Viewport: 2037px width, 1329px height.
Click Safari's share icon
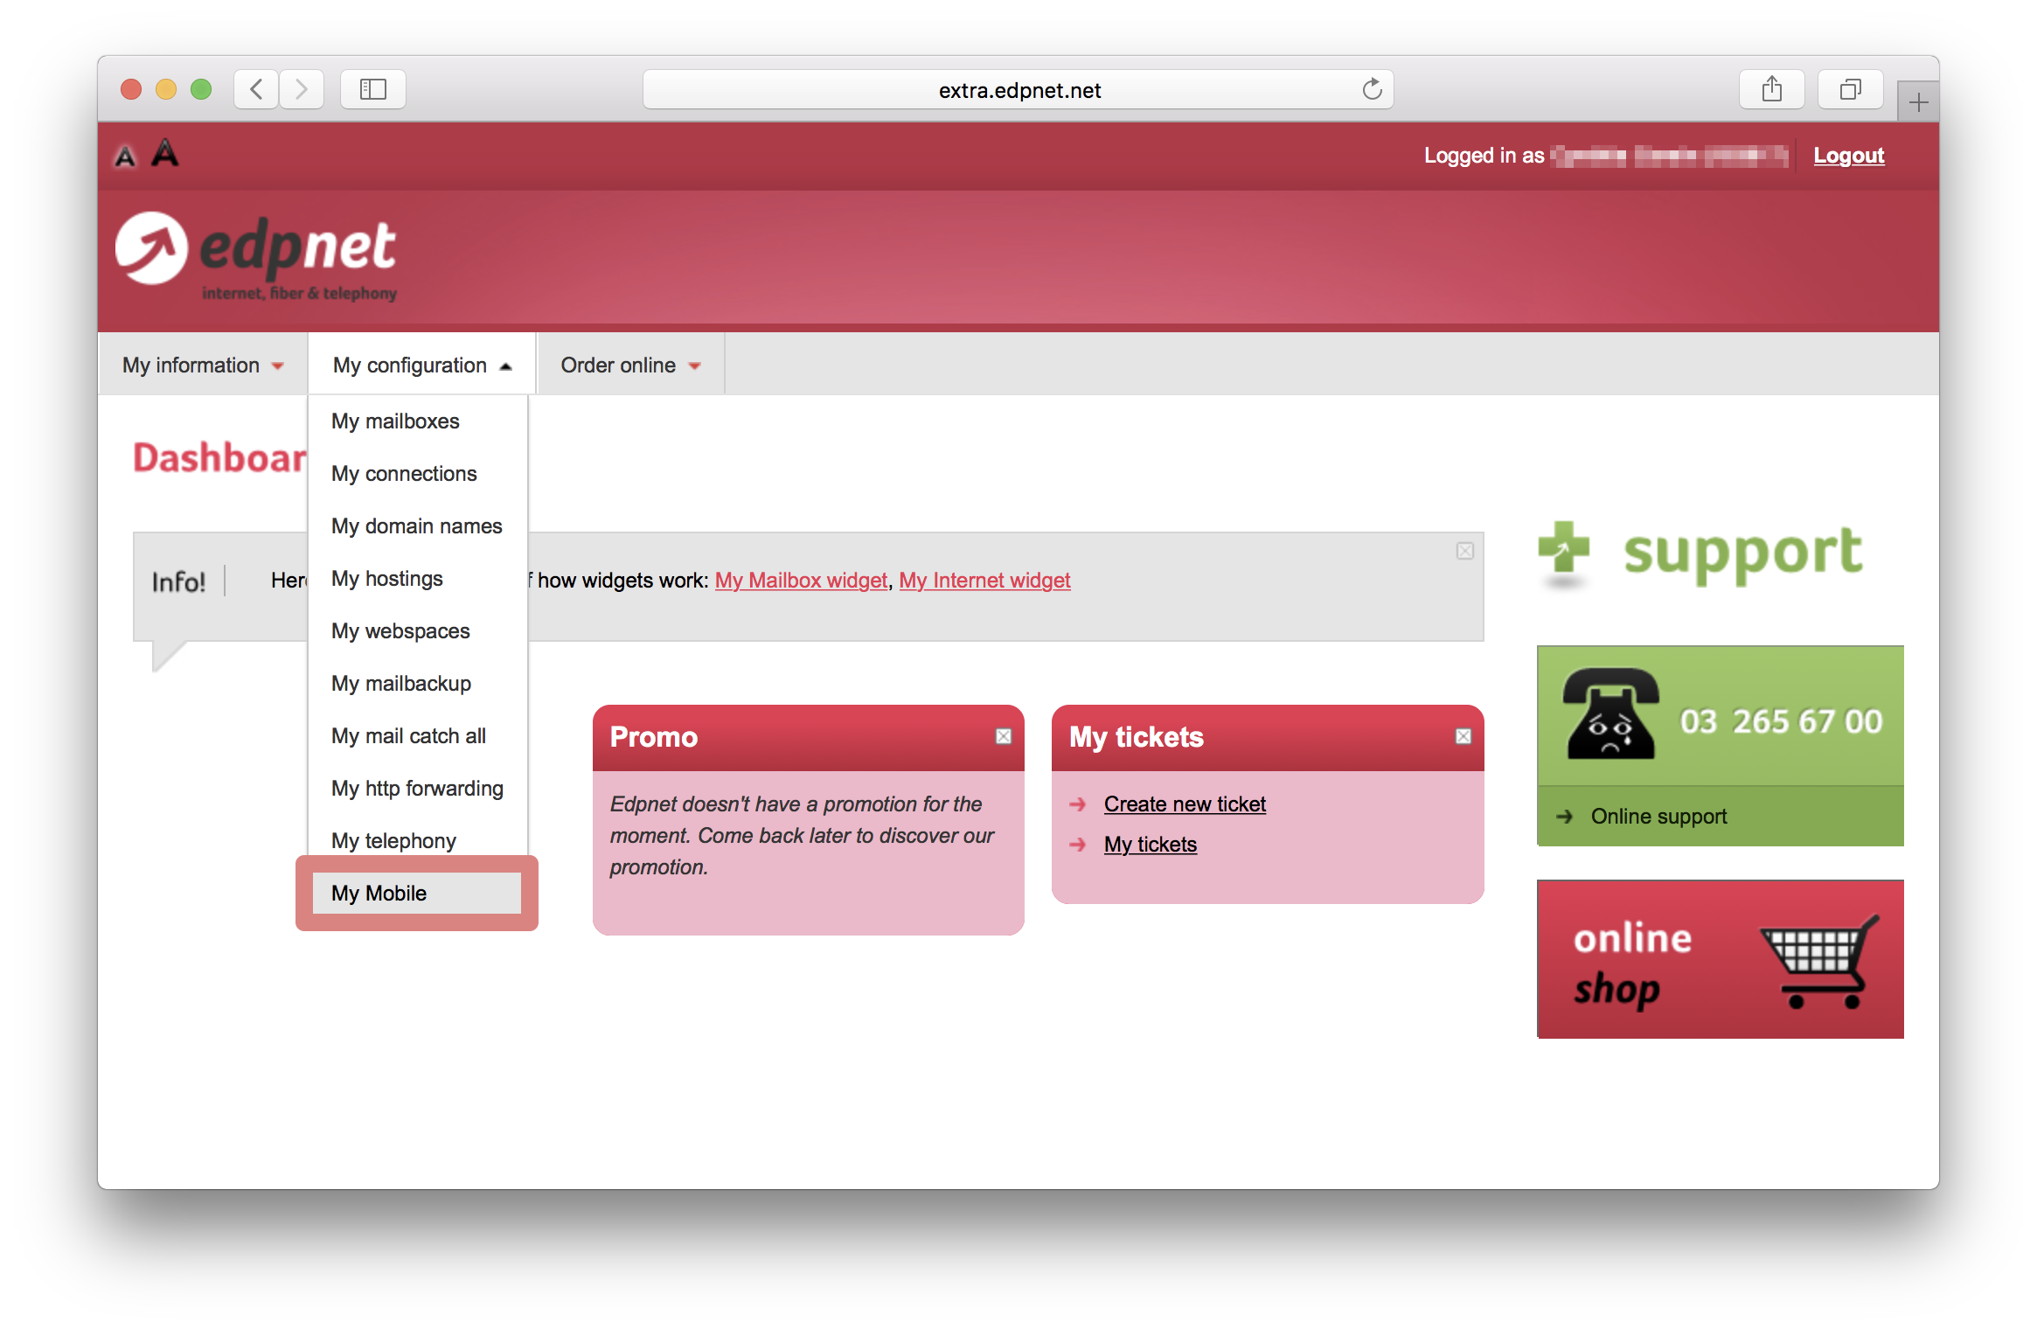1771,89
